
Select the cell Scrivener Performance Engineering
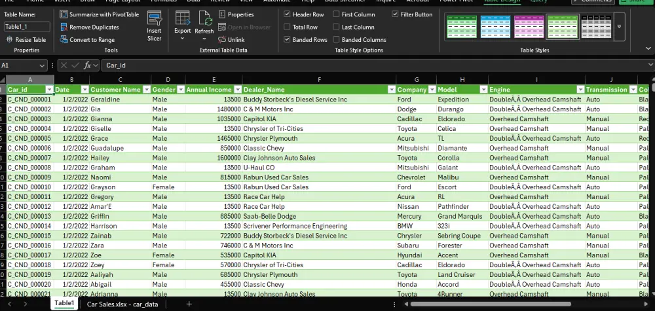319,226
